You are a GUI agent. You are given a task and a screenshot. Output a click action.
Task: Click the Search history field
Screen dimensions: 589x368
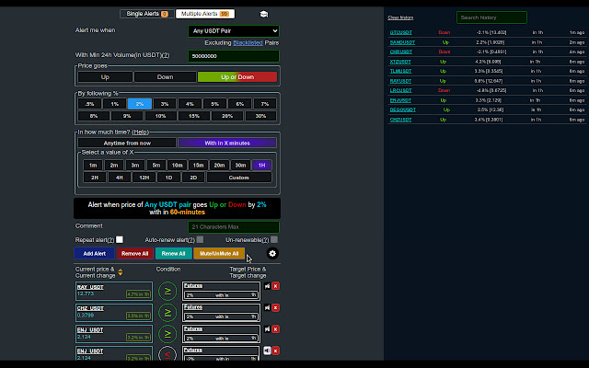[491, 17]
